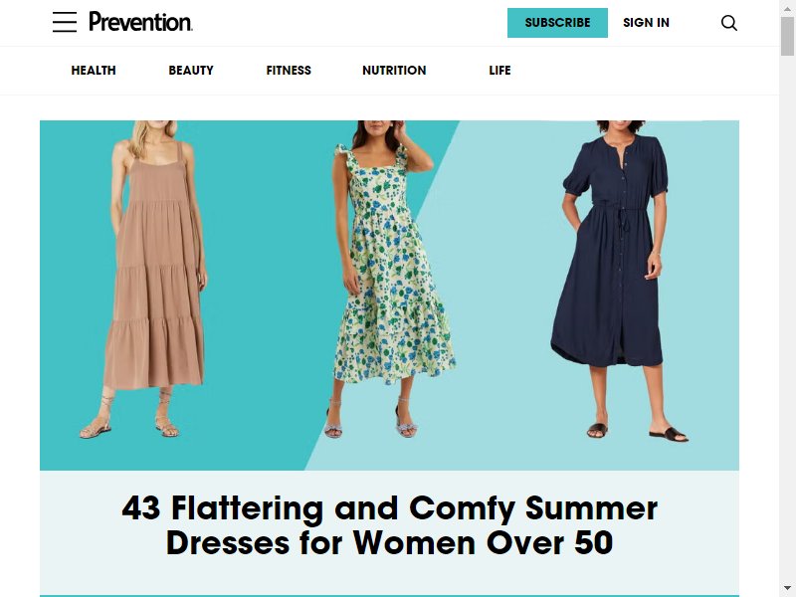Click the Prevention logo

[140, 22]
